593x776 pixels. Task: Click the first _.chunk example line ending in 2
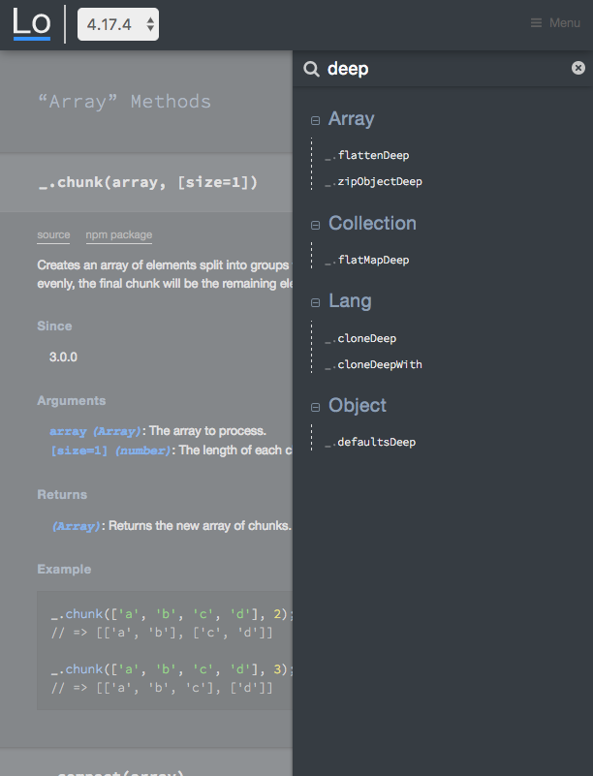pyautogui.click(x=172, y=614)
